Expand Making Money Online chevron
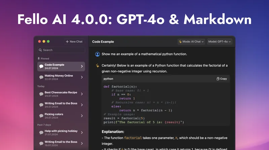 82,77
